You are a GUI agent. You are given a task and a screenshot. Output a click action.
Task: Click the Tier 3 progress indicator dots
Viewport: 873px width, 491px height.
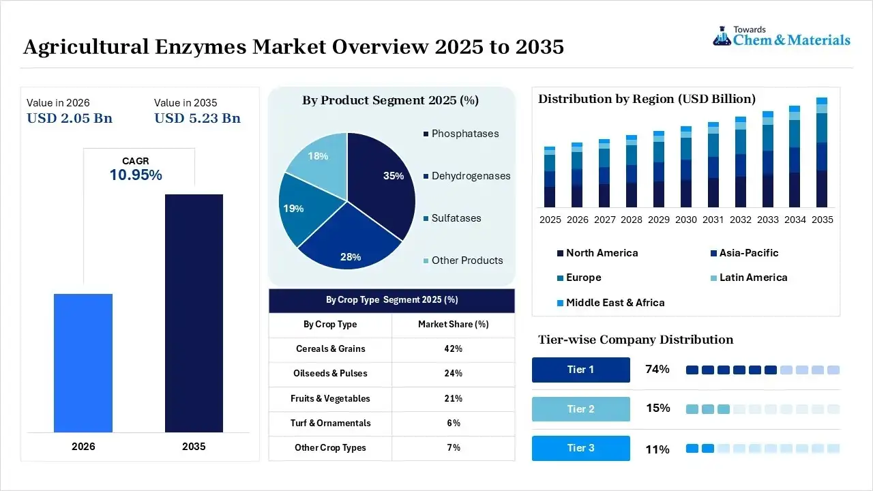(763, 448)
